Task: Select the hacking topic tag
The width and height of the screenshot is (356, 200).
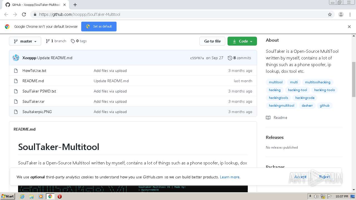Action: (x=275, y=90)
